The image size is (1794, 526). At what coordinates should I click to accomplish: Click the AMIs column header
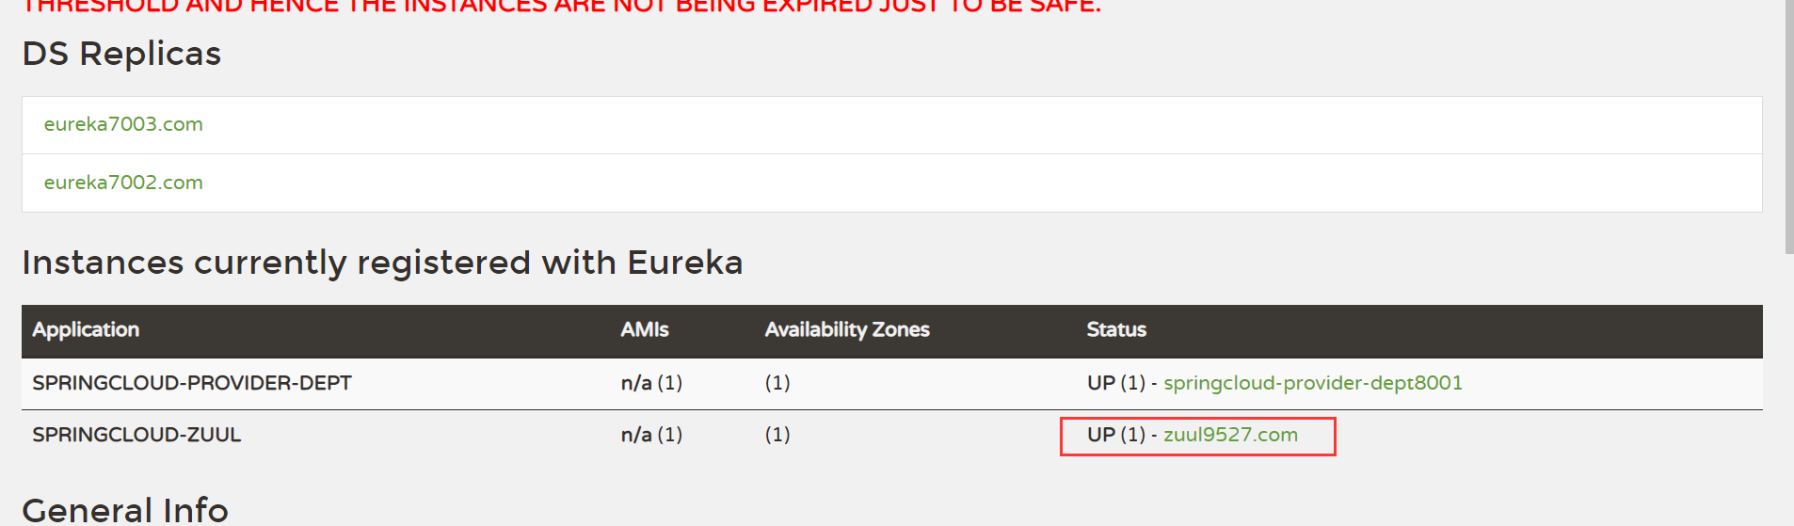pyautogui.click(x=645, y=330)
